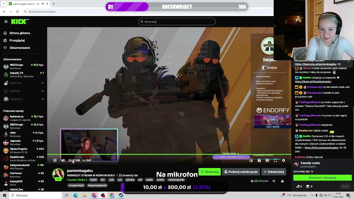354x199 pixels.
Task: Select the gaming tag
Action: pos(130,180)
